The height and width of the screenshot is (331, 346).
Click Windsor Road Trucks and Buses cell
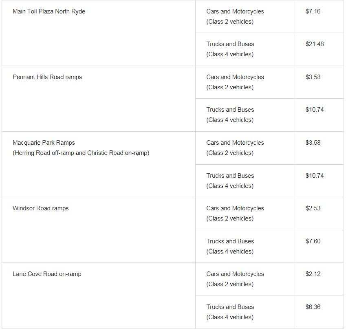click(x=245, y=246)
